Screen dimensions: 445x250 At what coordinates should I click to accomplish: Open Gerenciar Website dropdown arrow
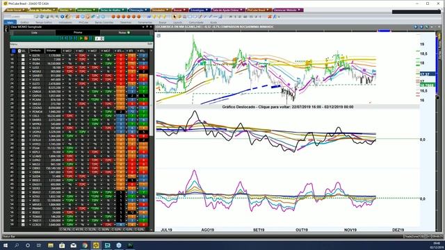coord(299,10)
